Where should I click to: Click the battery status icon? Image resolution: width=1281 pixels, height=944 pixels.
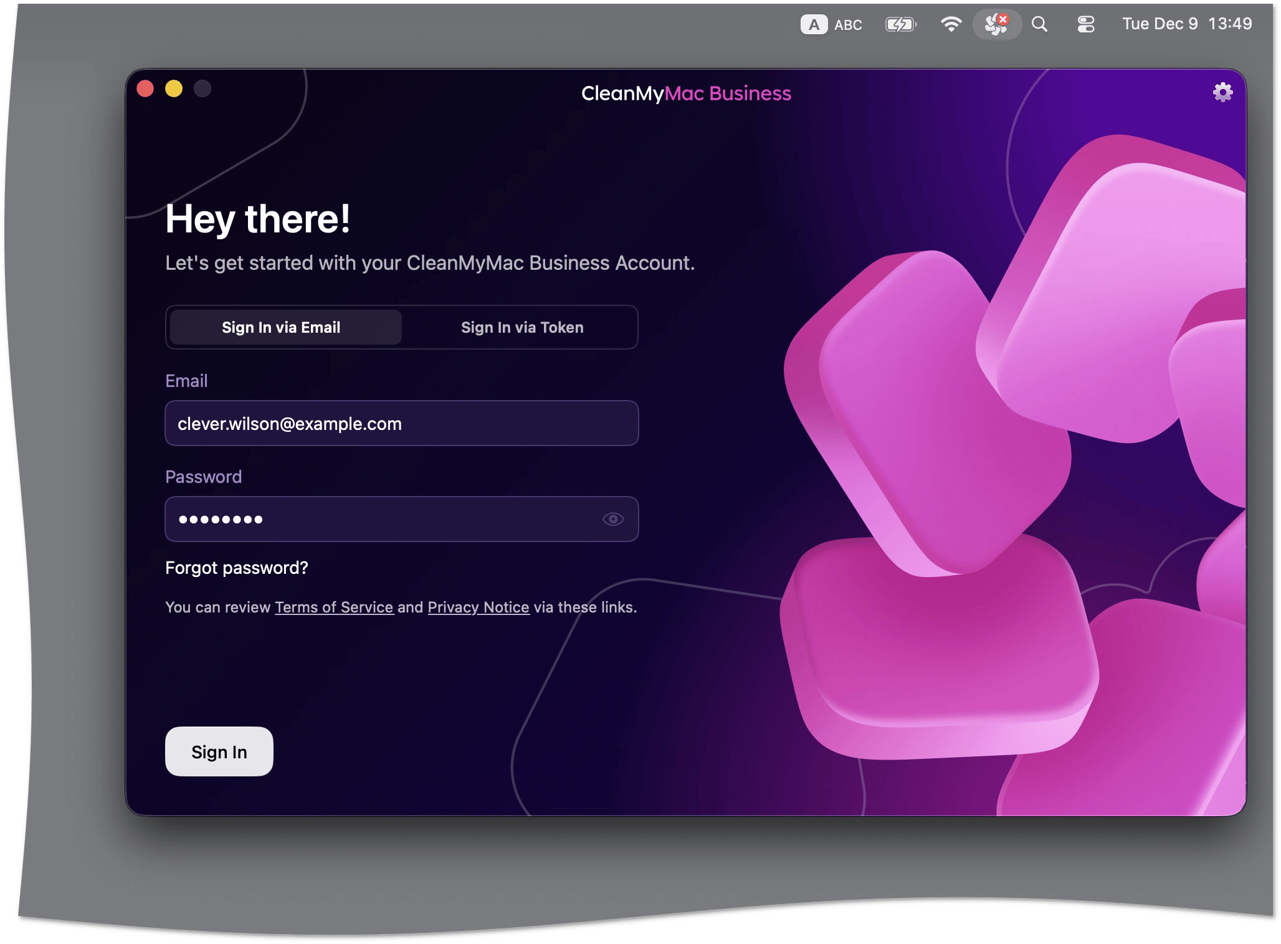tap(900, 24)
